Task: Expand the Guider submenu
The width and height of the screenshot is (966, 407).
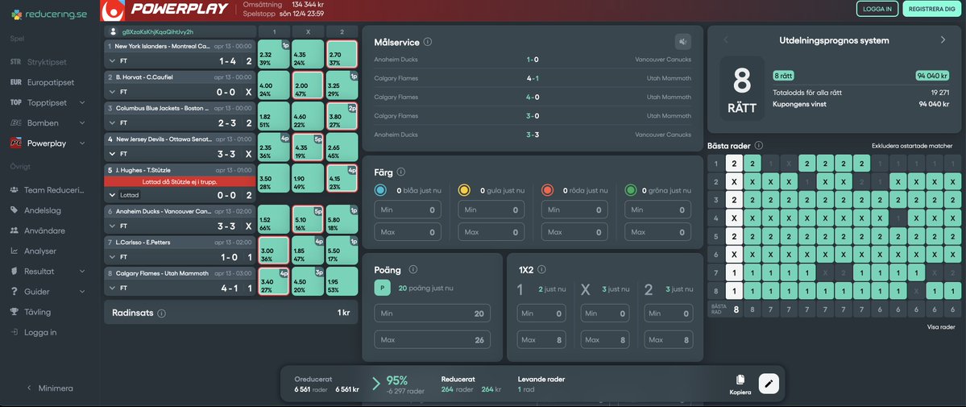Action: click(x=82, y=292)
